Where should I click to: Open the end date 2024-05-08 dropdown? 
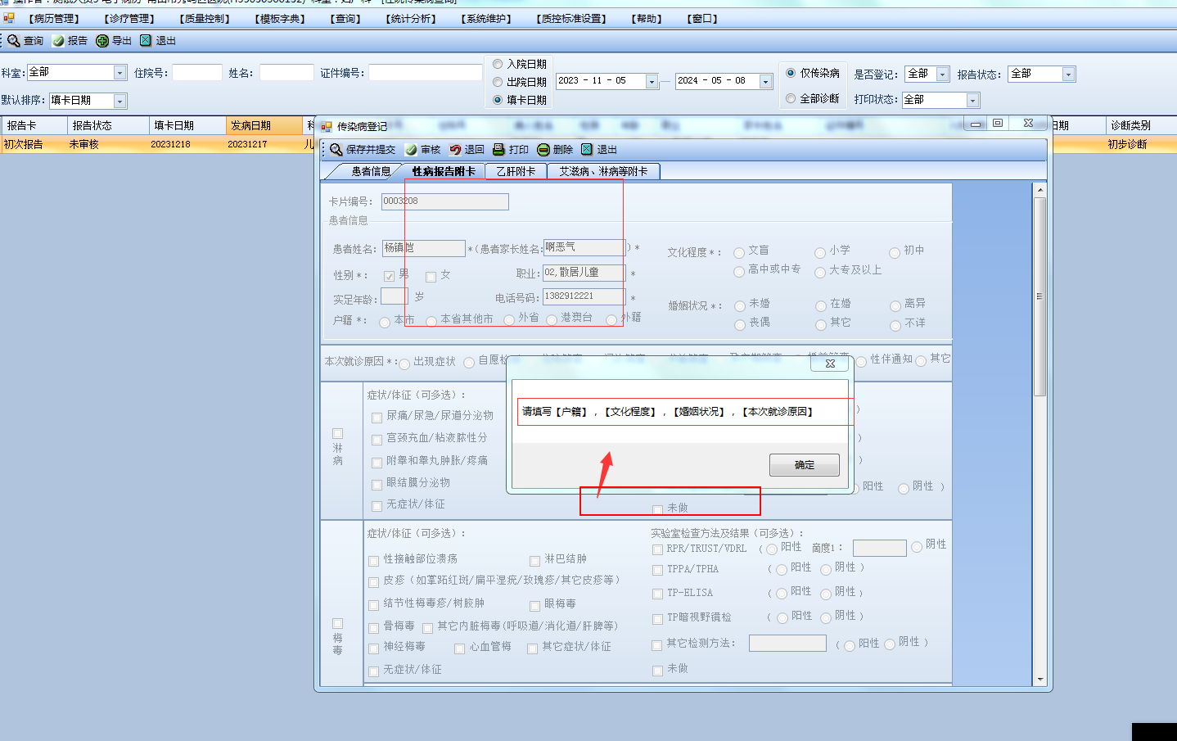click(766, 81)
